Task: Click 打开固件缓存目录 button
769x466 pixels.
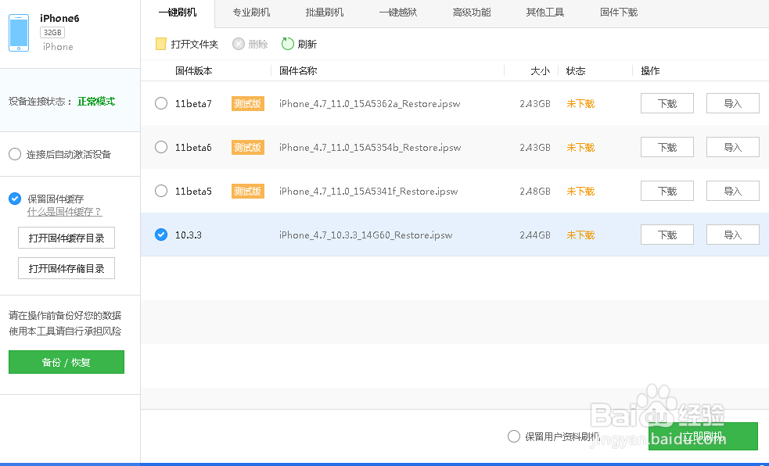Action: (x=66, y=238)
